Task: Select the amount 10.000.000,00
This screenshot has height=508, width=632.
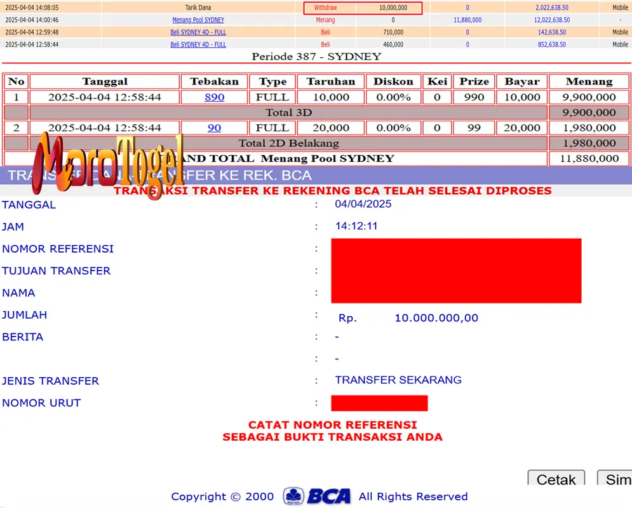Action: [x=436, y=318]
